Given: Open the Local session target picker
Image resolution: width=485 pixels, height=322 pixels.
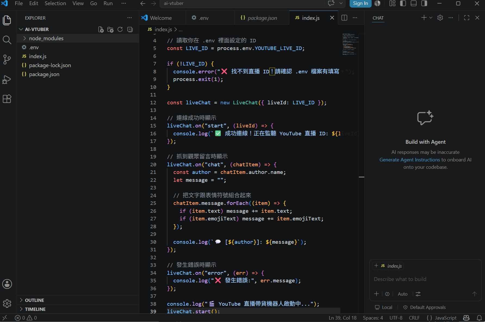Looking at the screenshot, I should click(x=384, y=307).
